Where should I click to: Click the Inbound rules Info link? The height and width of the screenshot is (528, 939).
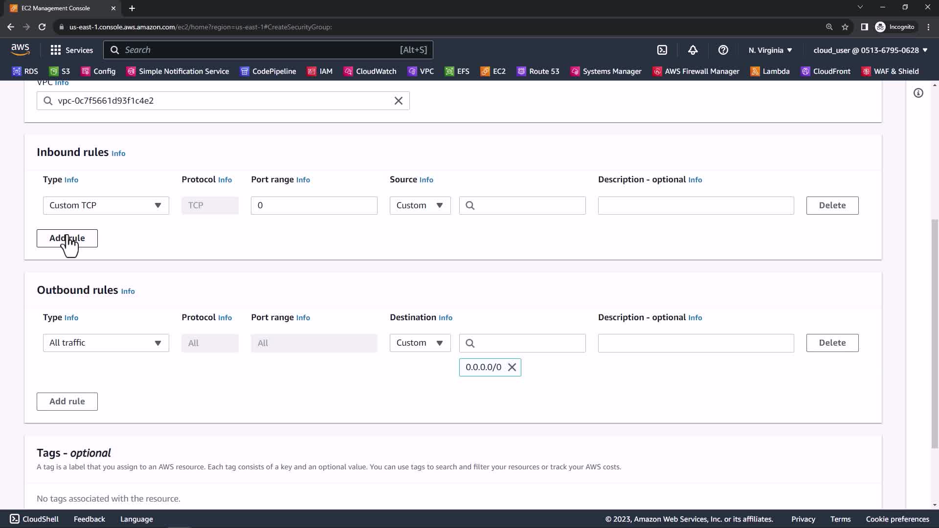tap(118, 154)
